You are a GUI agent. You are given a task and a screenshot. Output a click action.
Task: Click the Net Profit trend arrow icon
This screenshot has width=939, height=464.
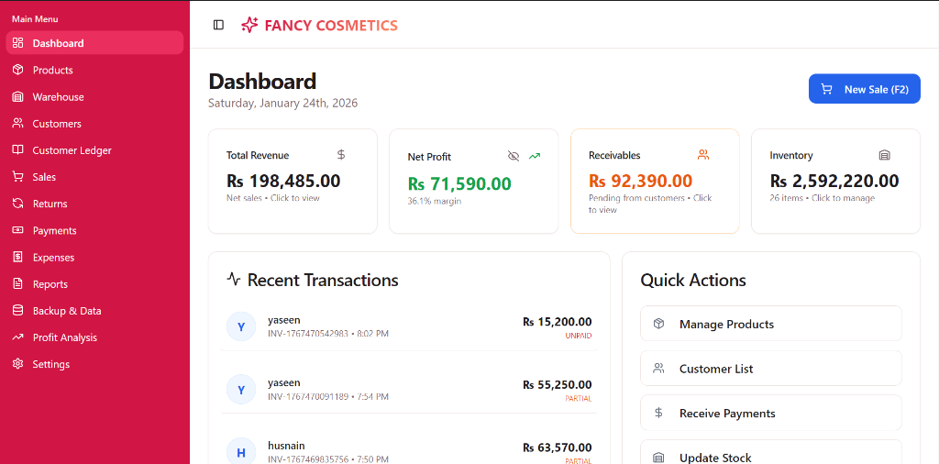pos(535,156)
